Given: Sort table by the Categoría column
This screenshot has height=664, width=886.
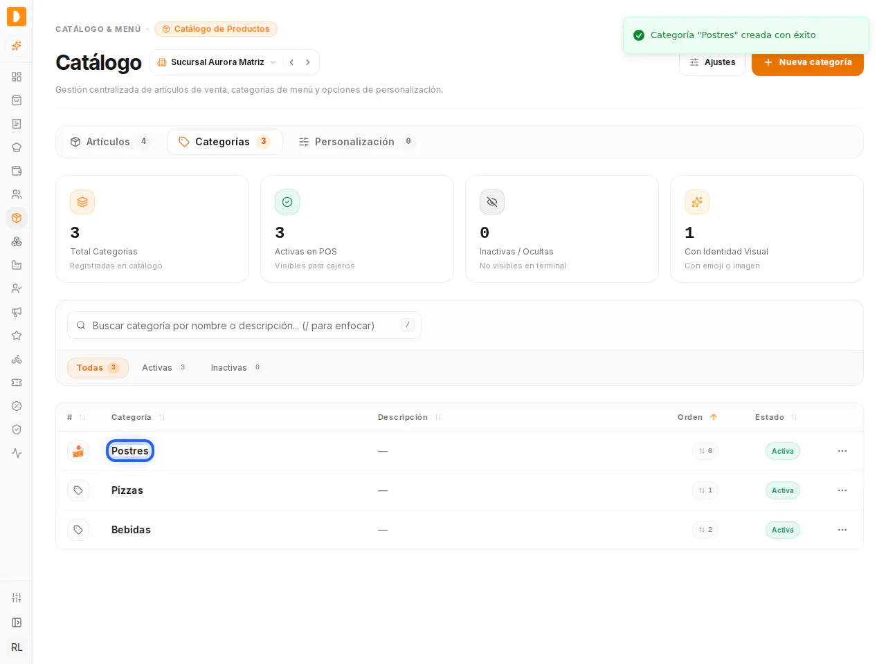Looking at the screenshot, I should coord(138,417).
